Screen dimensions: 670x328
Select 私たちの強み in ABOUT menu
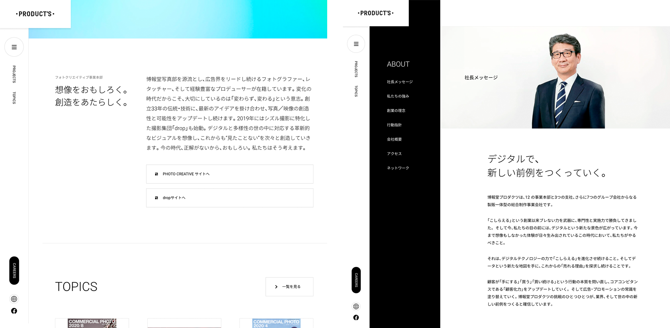(x=398, y=96)
